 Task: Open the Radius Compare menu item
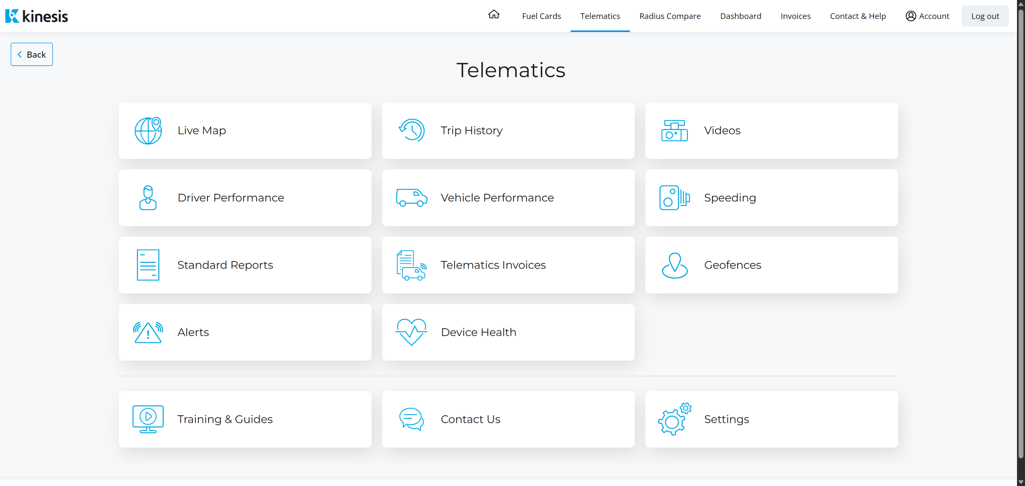(x=670, y=16)
